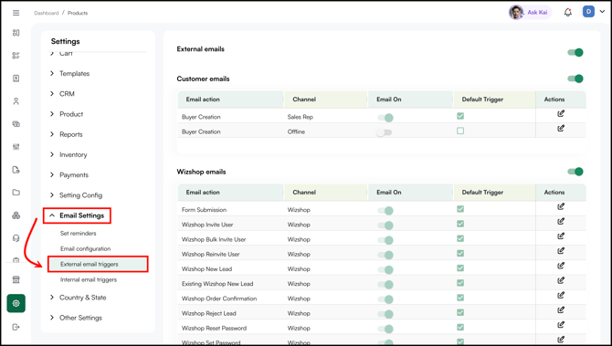Edit the Existing Wizshop New Lead action
The width and height of the screenshot is (612, 346).
561,281
